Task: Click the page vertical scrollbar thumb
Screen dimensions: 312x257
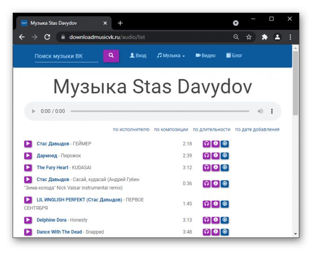Action: point(296,83)
